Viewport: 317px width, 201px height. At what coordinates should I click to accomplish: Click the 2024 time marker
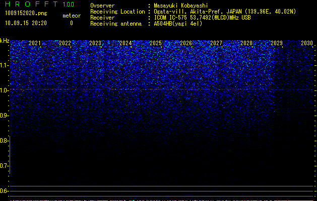(125, 43)
